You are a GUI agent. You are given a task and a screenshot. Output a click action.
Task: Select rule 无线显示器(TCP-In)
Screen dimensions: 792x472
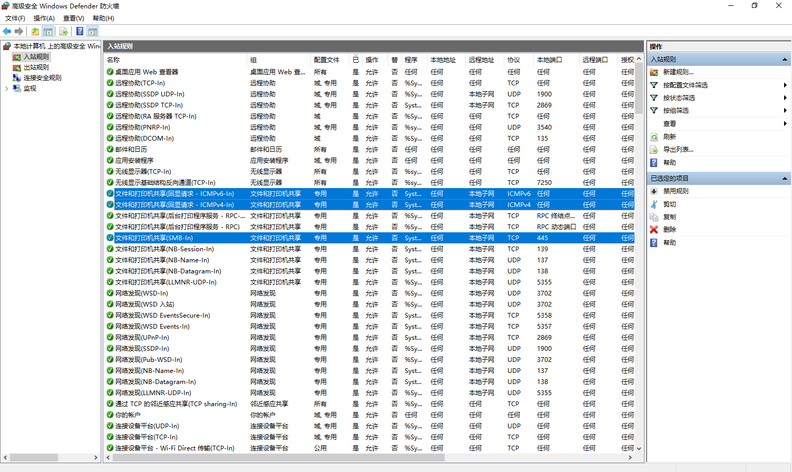(143, 172)
